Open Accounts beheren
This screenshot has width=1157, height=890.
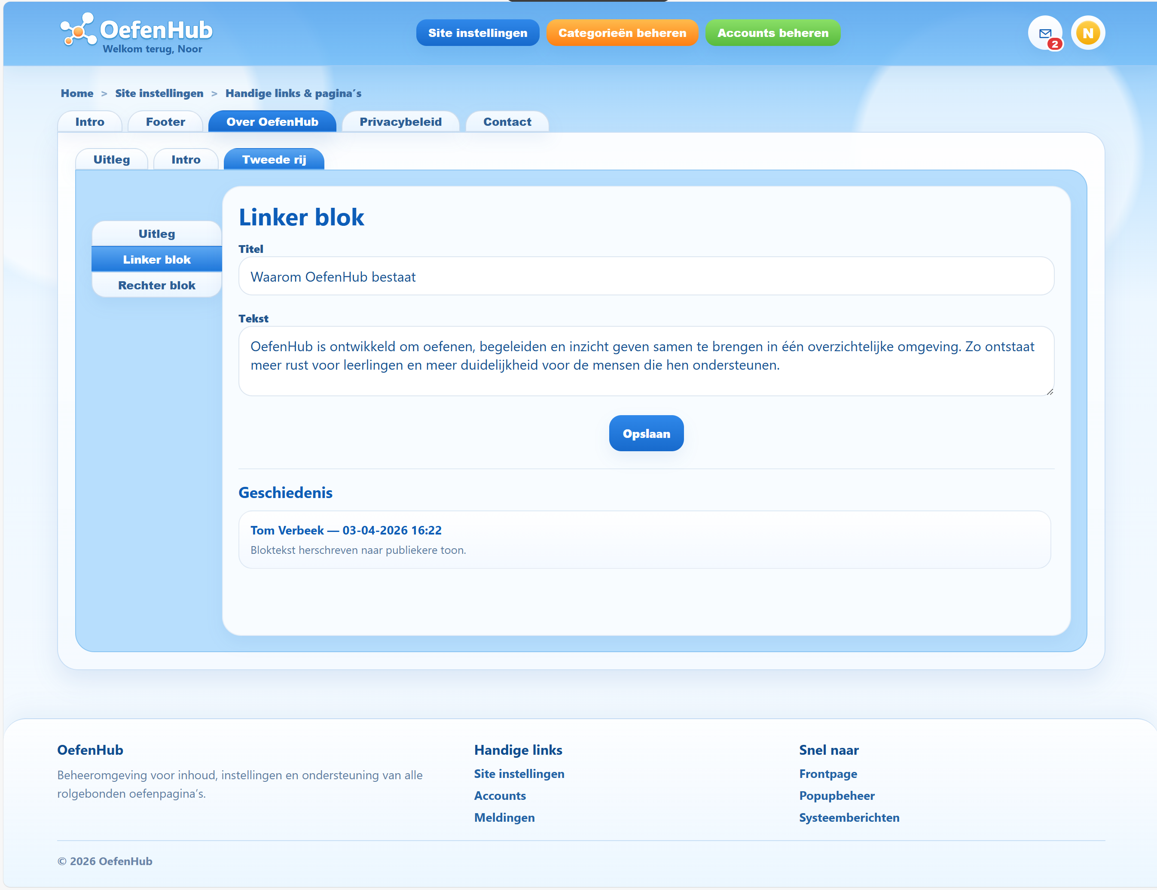tap(772, 33)
